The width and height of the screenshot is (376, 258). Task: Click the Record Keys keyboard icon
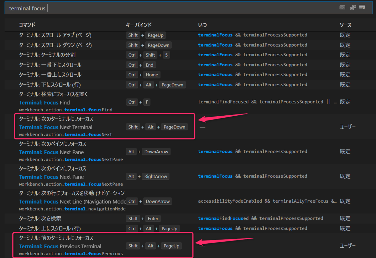point(342,8)
